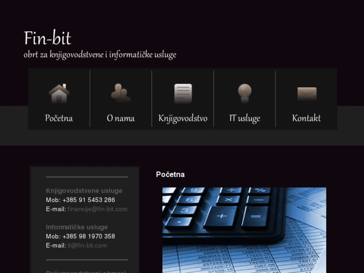The image size is (364, 273).
Task: Click the phone number +385 91 5453 286
Action: click(x=89, y=200)
